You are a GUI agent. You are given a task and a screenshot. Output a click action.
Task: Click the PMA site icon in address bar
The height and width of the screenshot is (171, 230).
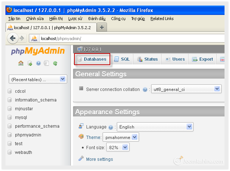tap(34, 39)
